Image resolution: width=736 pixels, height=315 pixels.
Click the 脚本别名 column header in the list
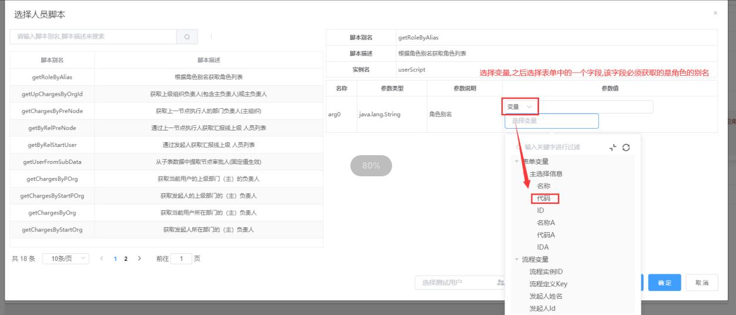pyautogui.click(x=52, y=60)
